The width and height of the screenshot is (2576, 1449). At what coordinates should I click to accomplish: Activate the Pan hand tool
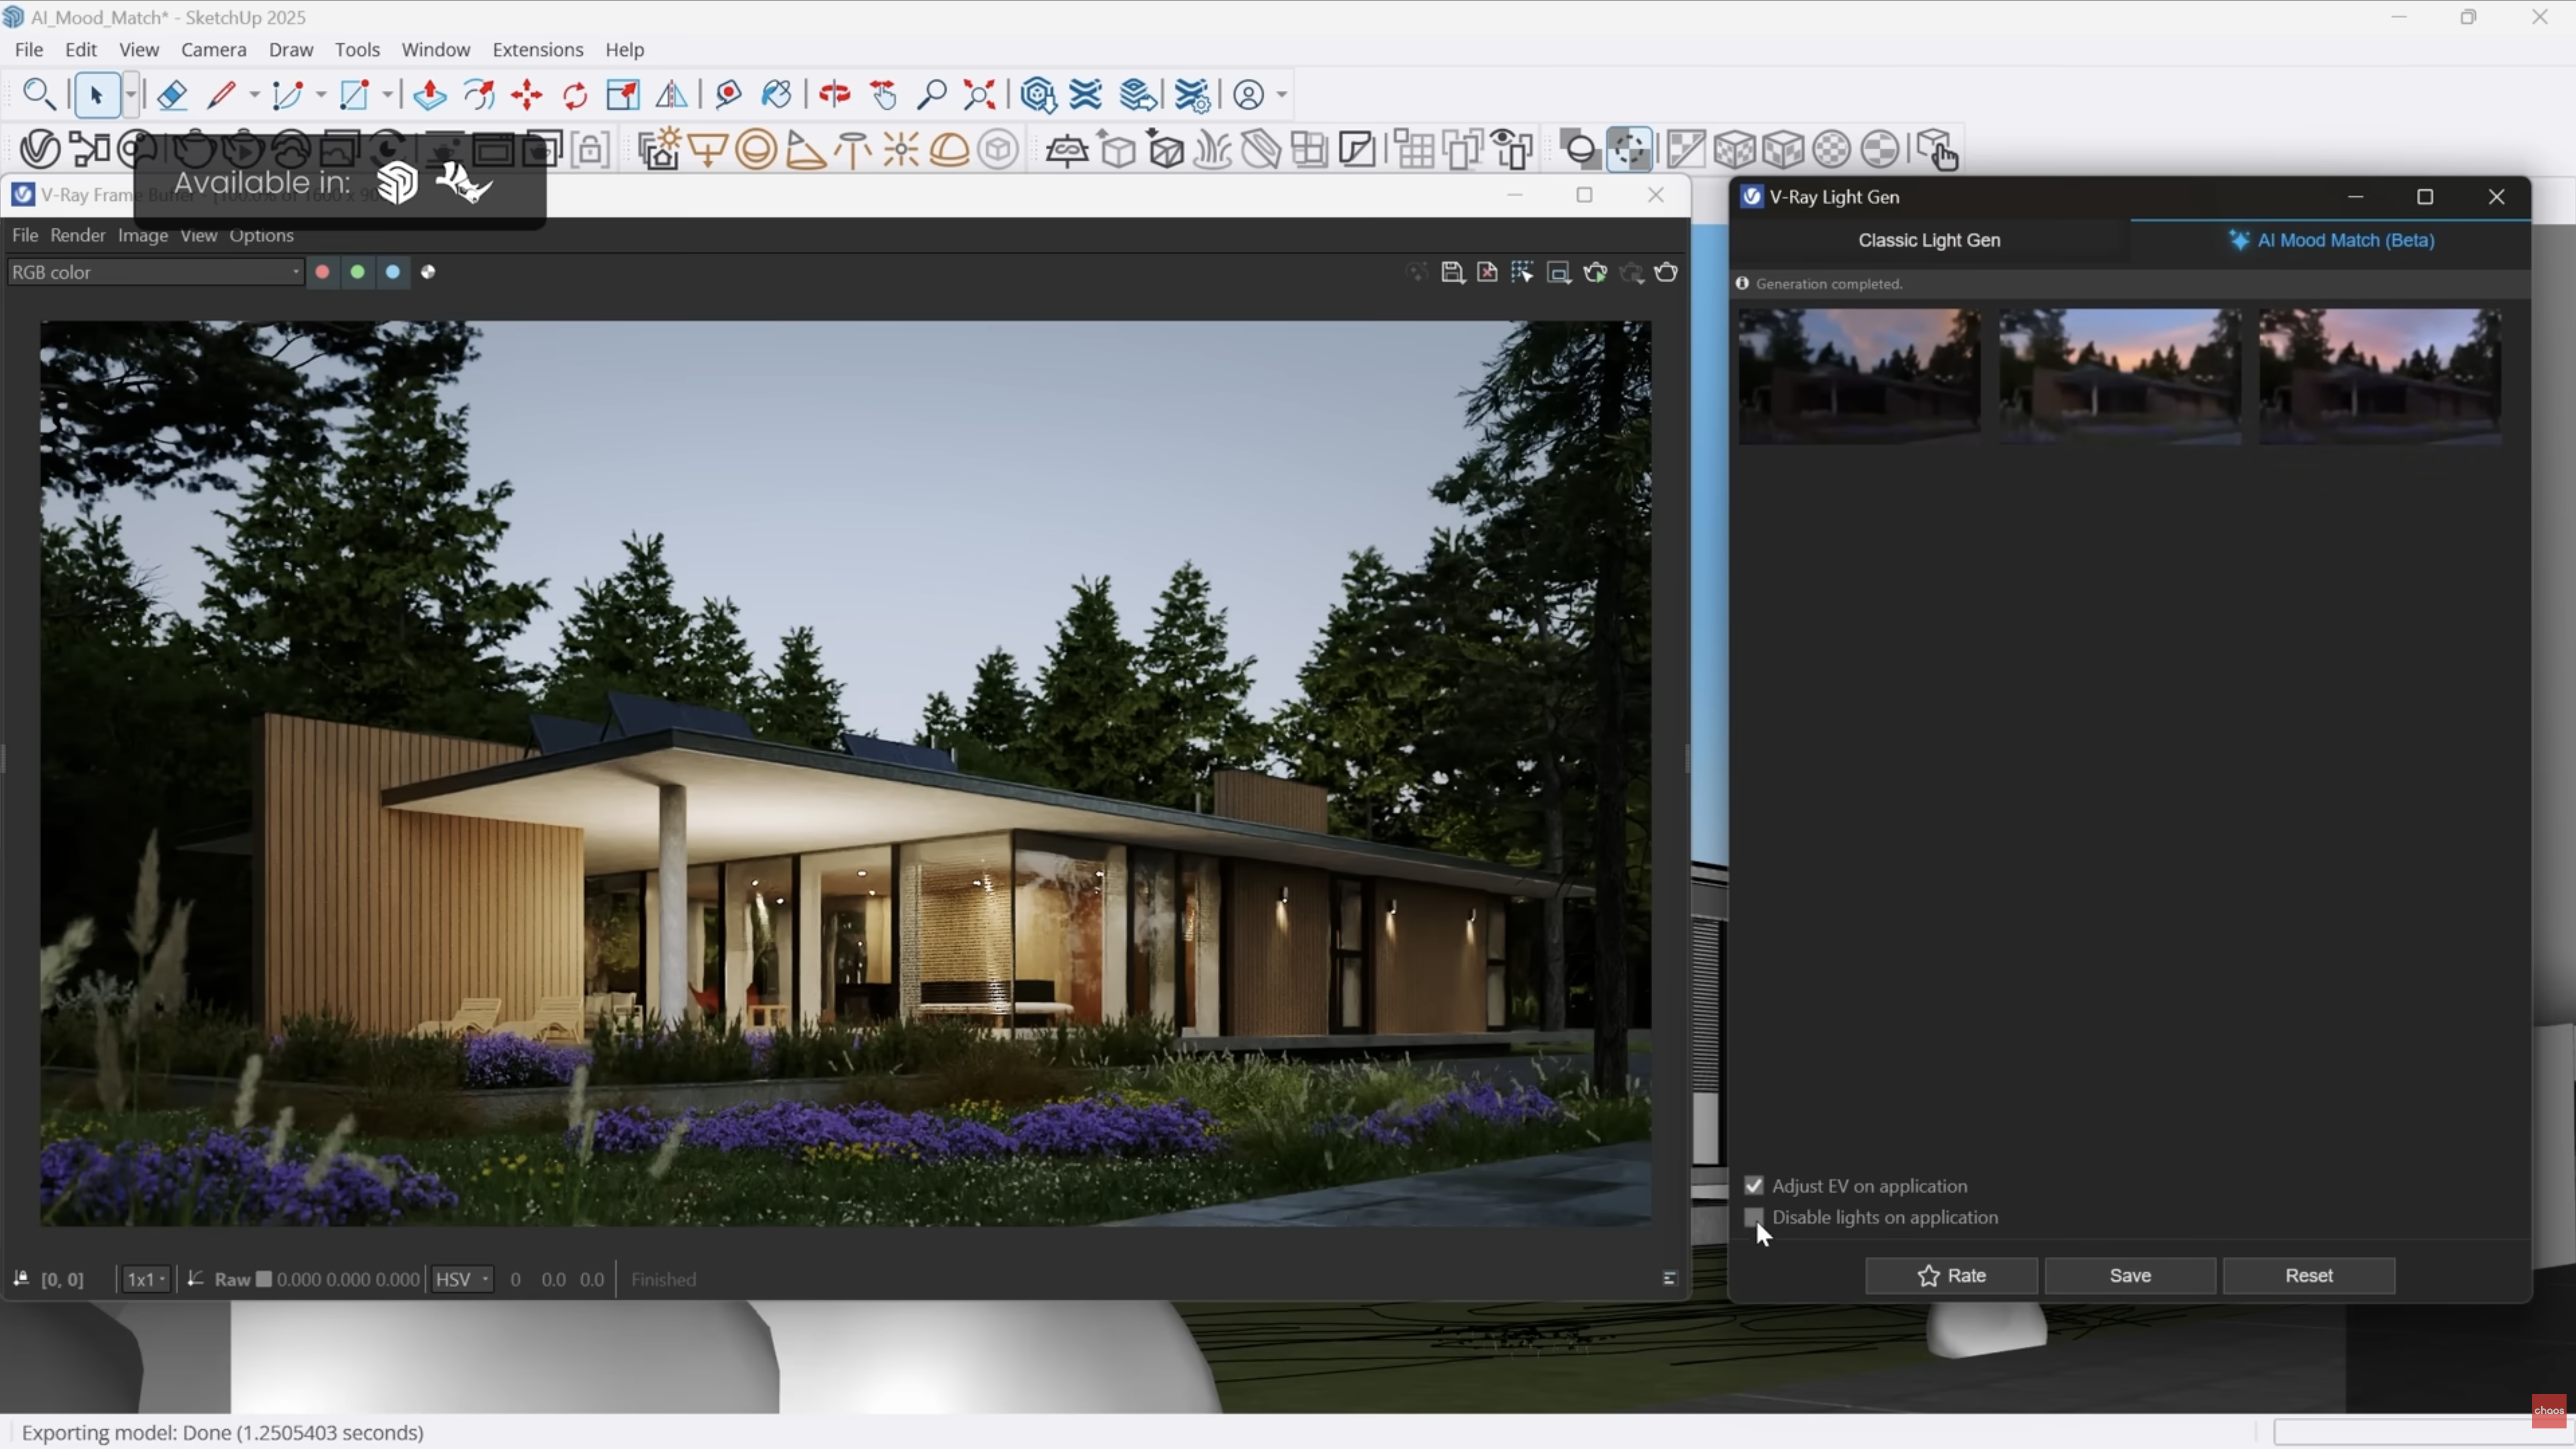(883, 95)
